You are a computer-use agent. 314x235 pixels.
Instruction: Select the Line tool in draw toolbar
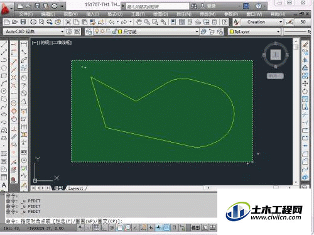point(4,44)
